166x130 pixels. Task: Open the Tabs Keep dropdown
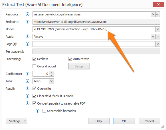click(x=51, y=81)
